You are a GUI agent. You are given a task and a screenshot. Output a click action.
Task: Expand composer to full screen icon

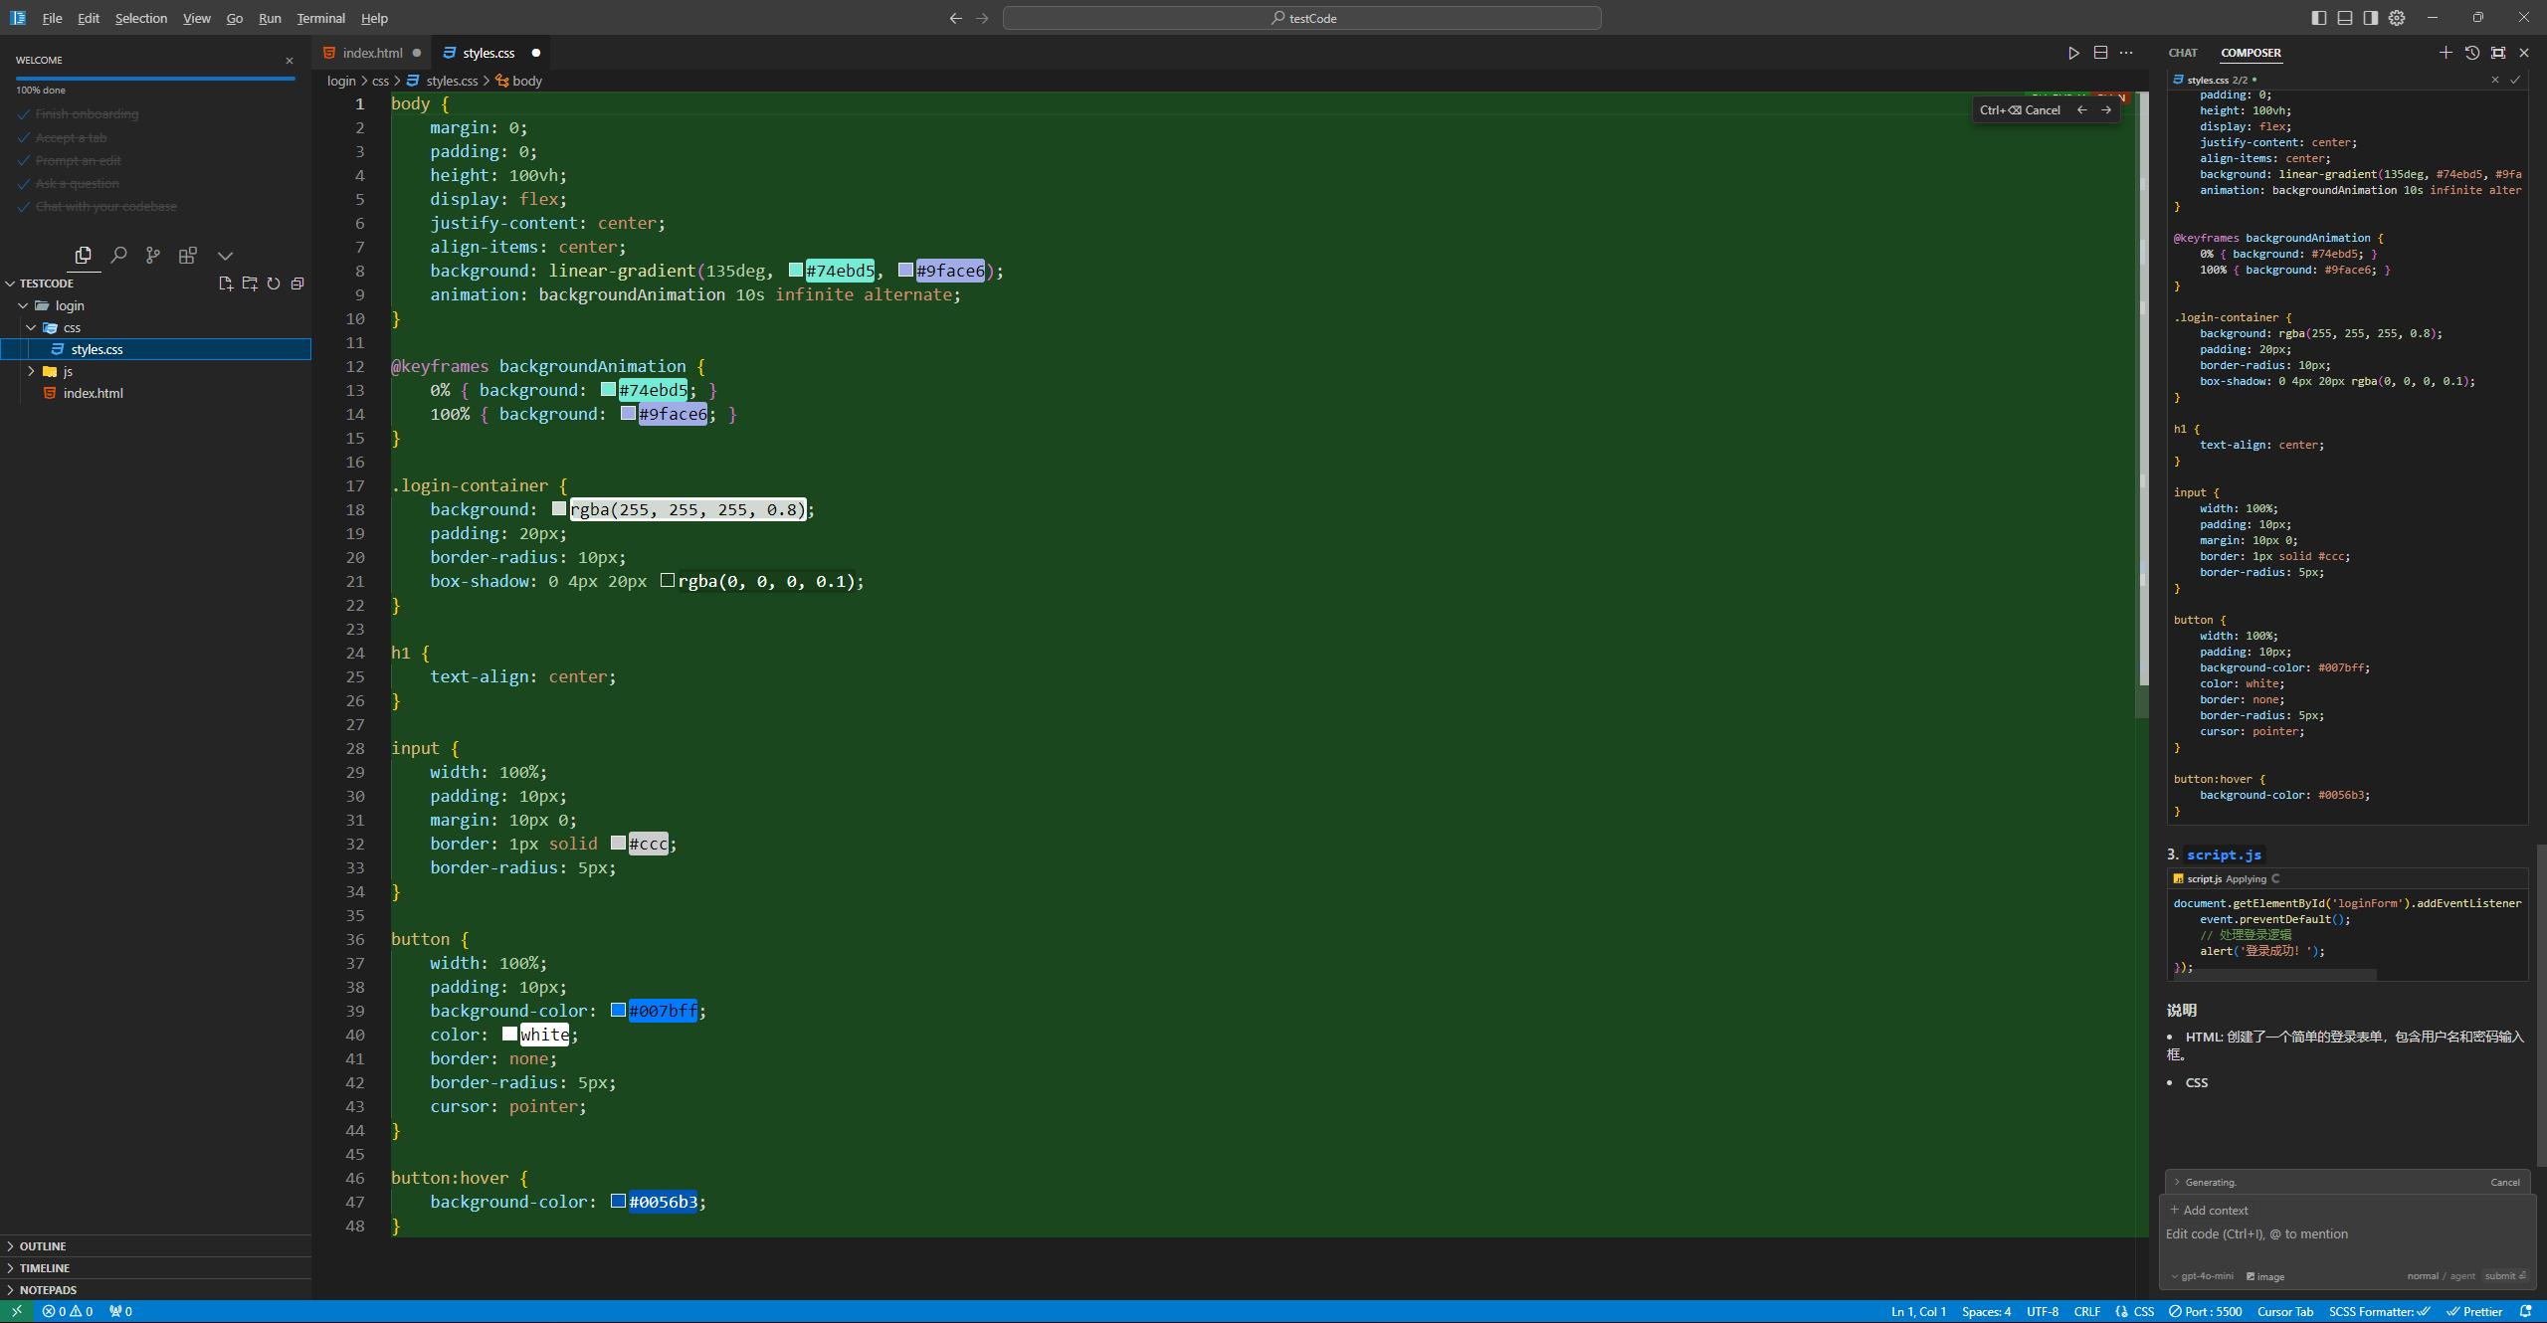[2498, 53]
